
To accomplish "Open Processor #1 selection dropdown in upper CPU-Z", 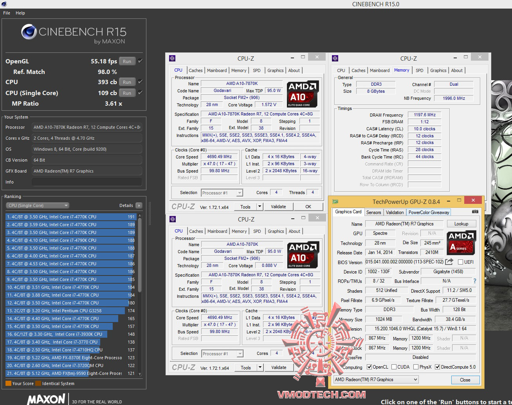I will 222,193.
